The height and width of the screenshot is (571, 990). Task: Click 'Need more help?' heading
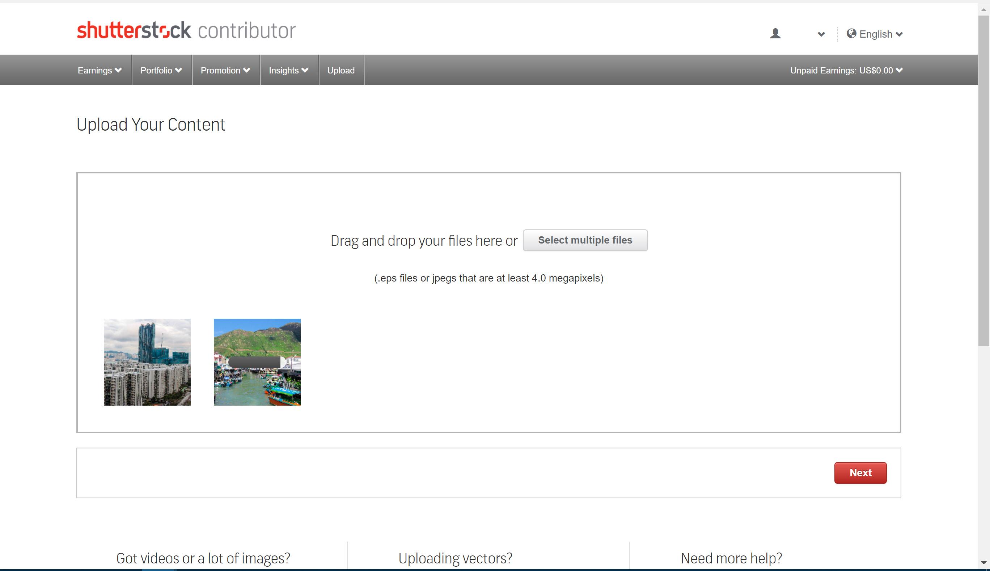(x=731, y=558)
